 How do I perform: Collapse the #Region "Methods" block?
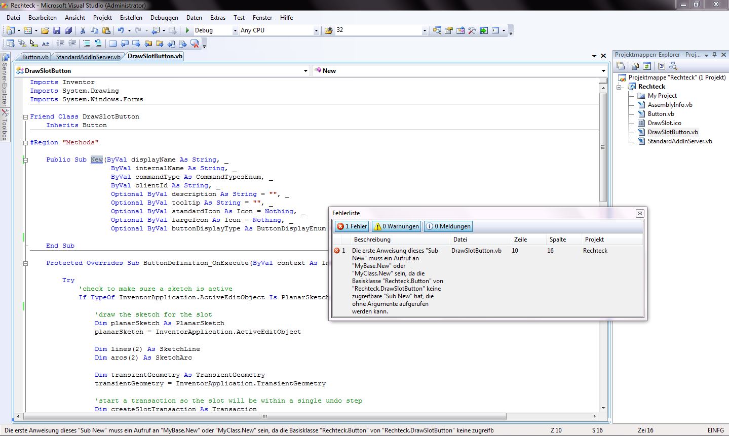(25, 143)
